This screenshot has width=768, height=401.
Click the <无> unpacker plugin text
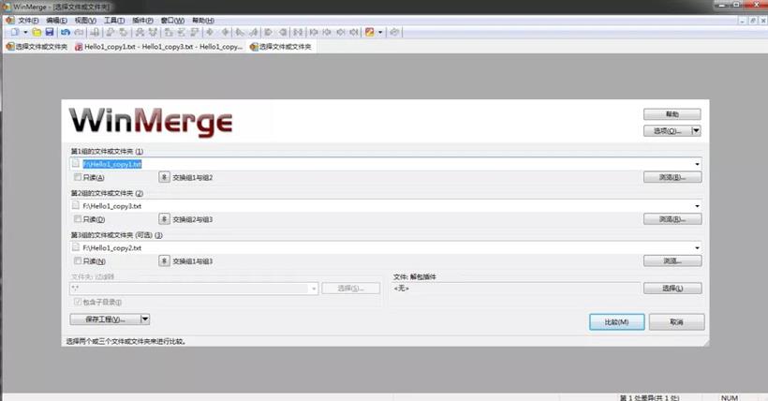(x=401, y=289)
